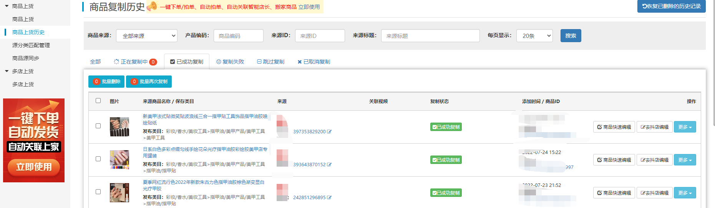
Task: Select the checkbox for the third product row
Action: (x=98, y=192)
